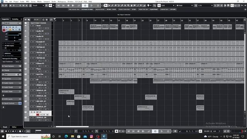Mute the Piano track
Screen dimensions: 247x139
coord(32,69)
